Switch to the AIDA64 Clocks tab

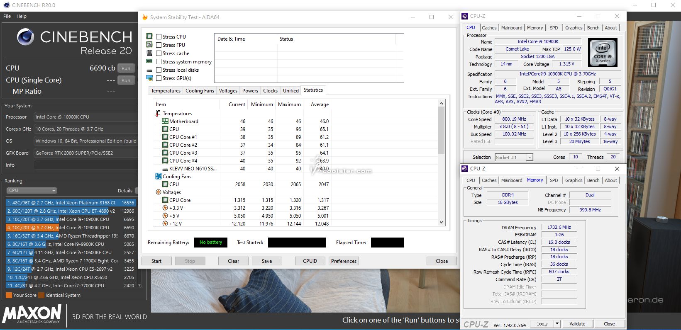click(x=270, y=91)
